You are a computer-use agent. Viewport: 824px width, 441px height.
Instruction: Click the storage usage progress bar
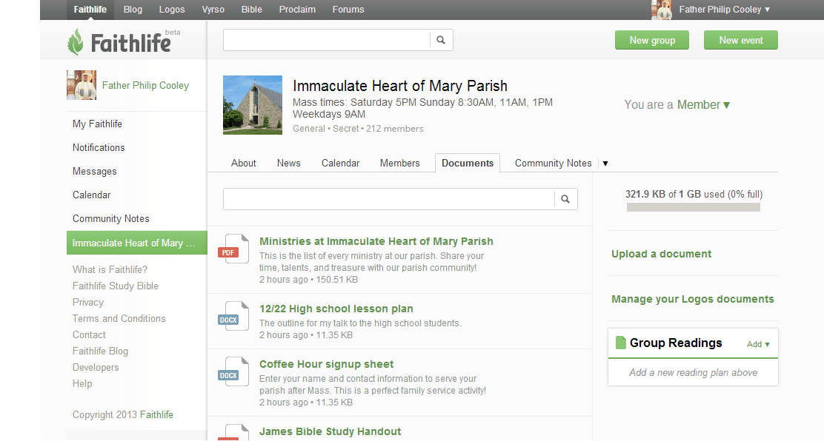tap(693, 207)
